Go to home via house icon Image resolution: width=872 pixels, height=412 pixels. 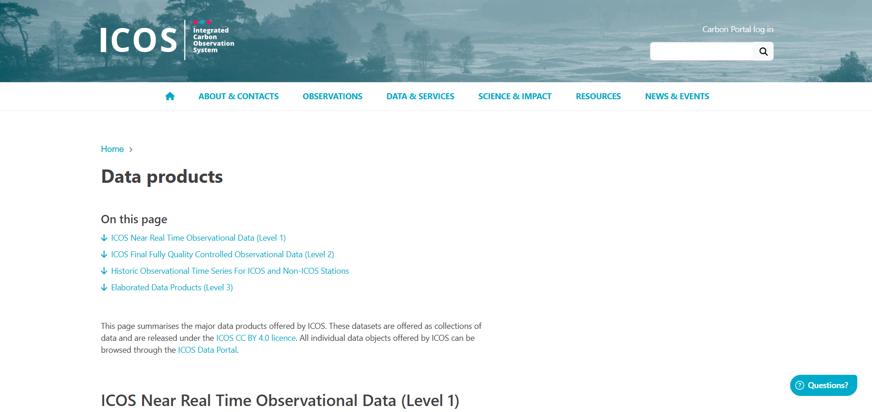pos(170,96)
